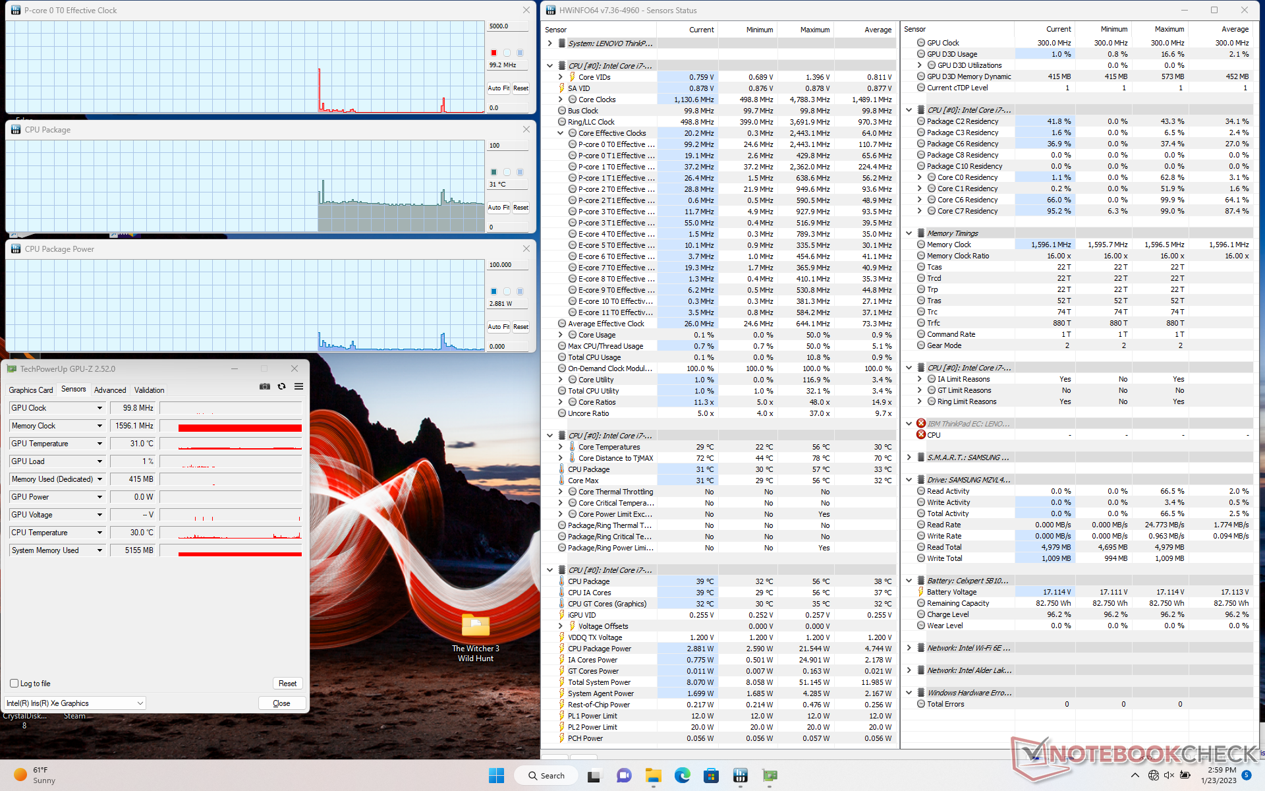Expand S.M.A.R.T.: SAMSUNG section

click(909, 457)
